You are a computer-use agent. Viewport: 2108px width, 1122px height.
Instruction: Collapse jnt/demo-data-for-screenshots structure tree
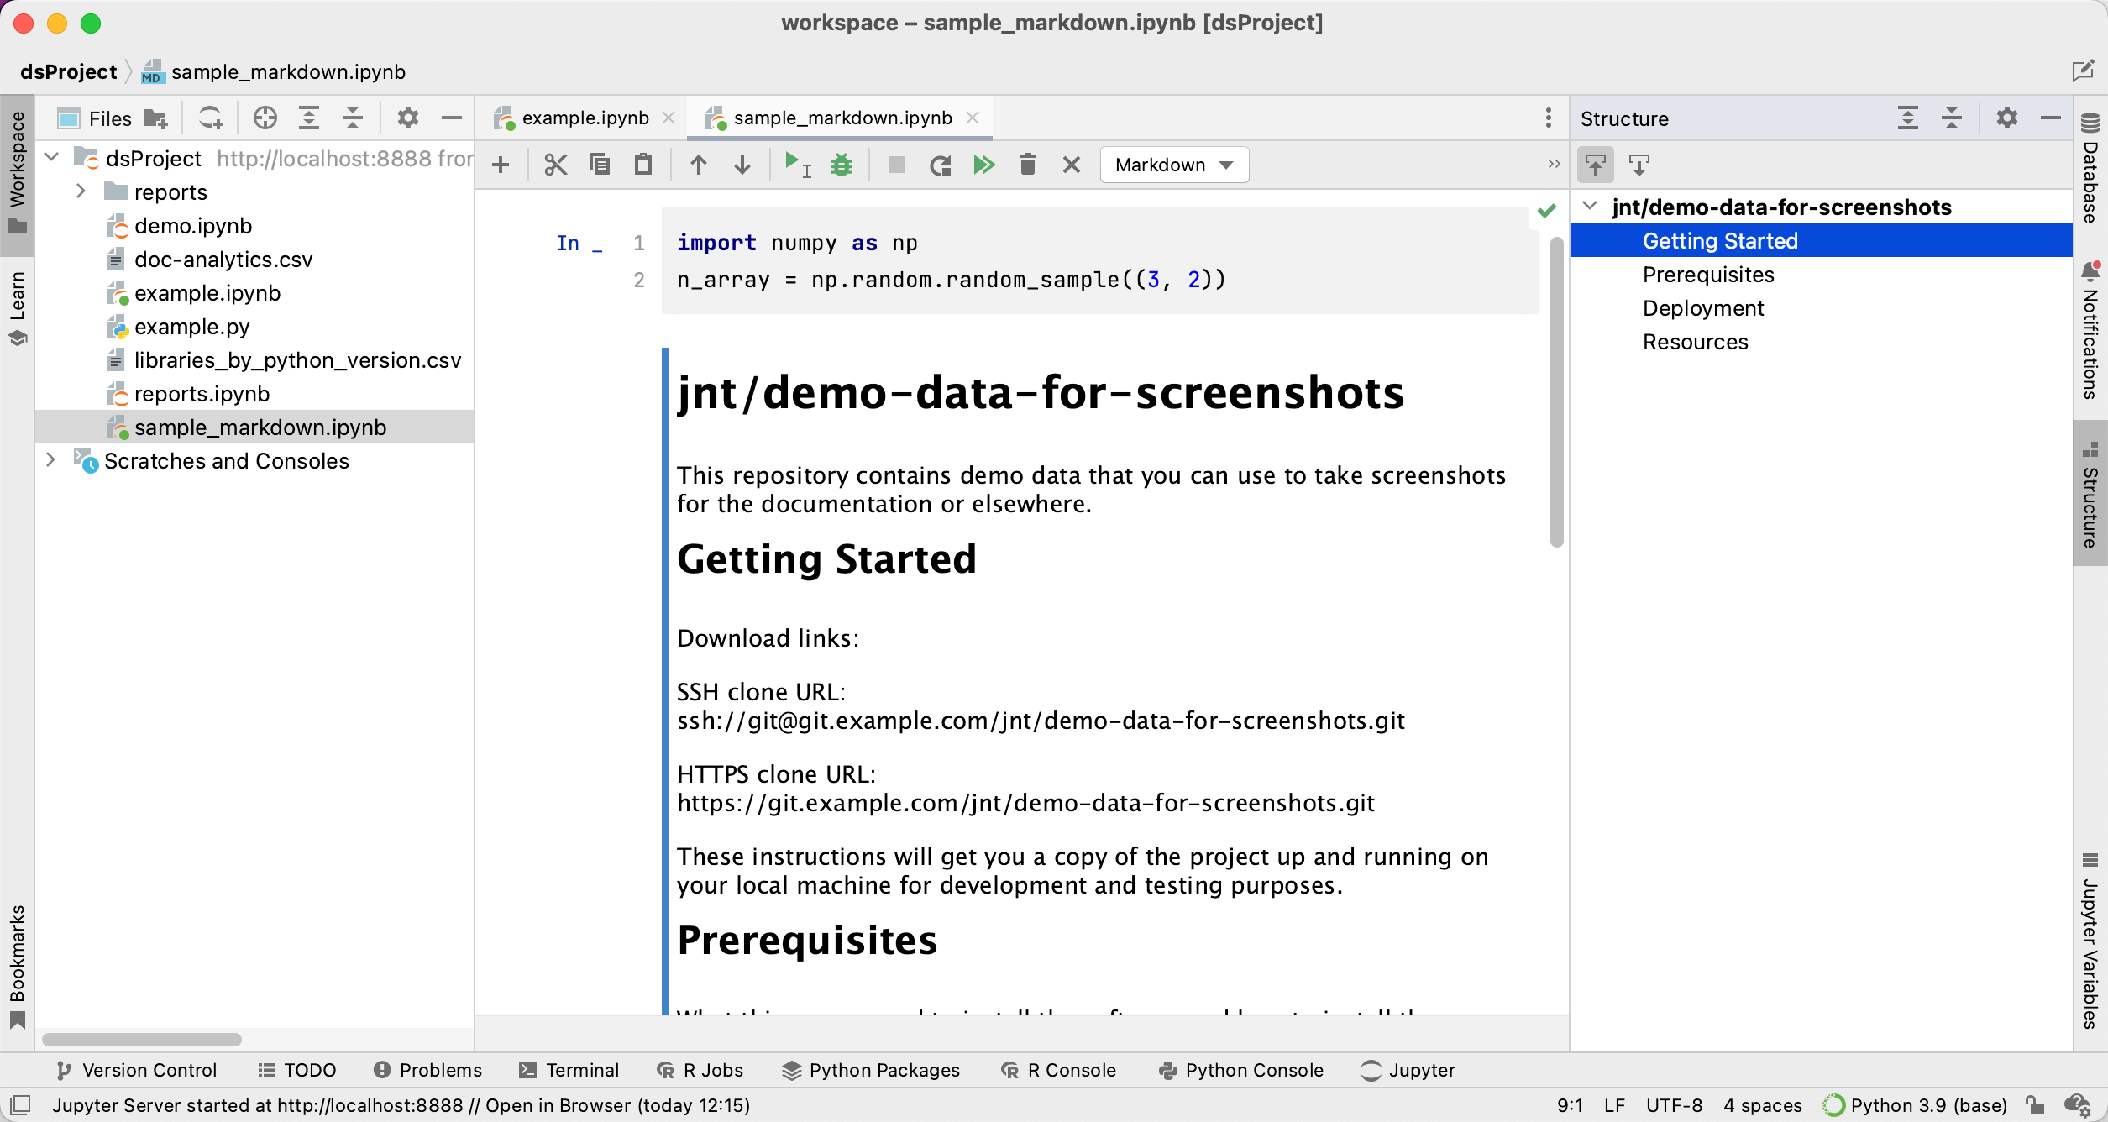1591,207
